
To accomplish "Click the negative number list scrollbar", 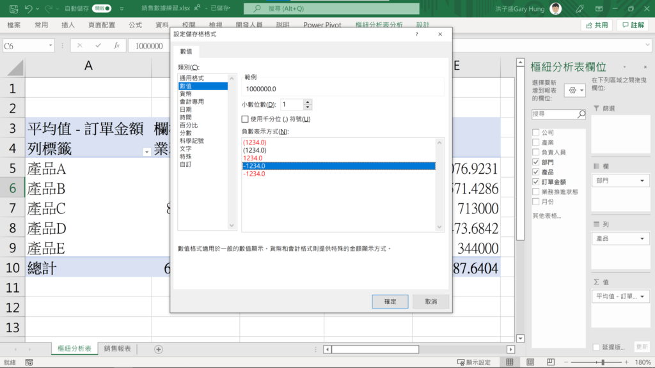I will (439, 185).
